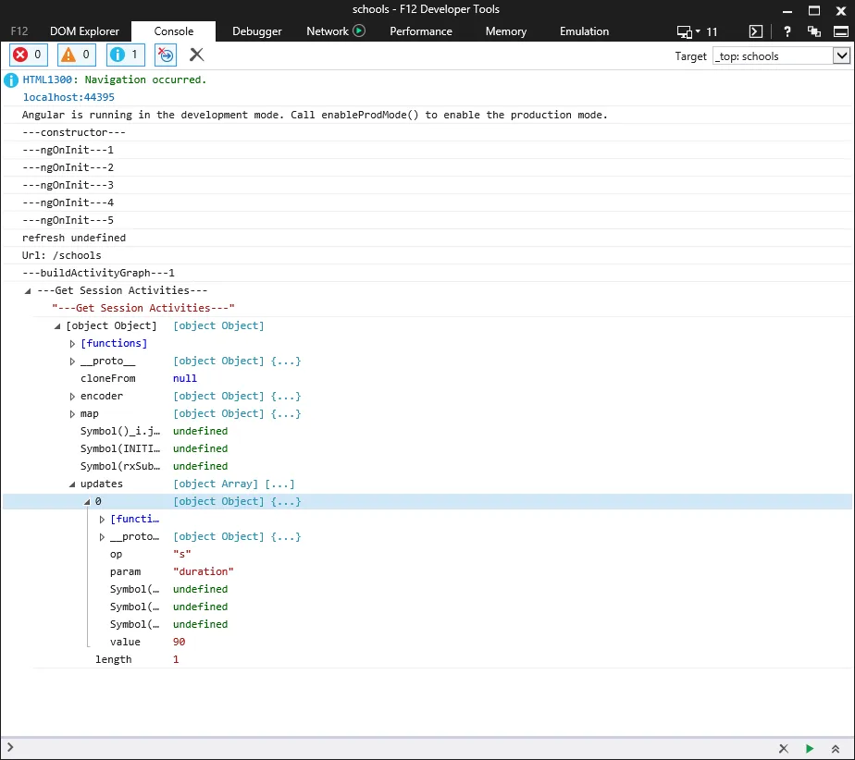This screenshot has height=760, width=855.
Task: Click the clear-on-navigate icon in toolbar
Action: [x=167, y=55]
